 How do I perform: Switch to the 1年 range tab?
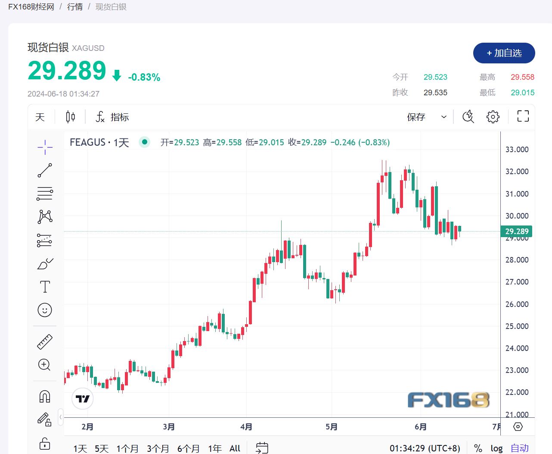coord(214,448)
